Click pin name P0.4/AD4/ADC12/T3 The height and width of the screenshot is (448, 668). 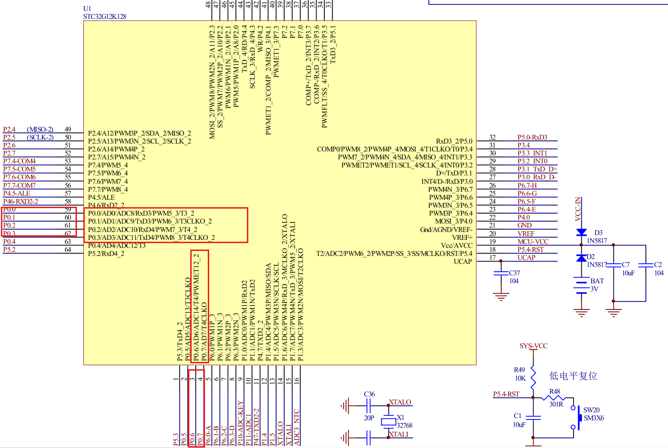point(117,246)
